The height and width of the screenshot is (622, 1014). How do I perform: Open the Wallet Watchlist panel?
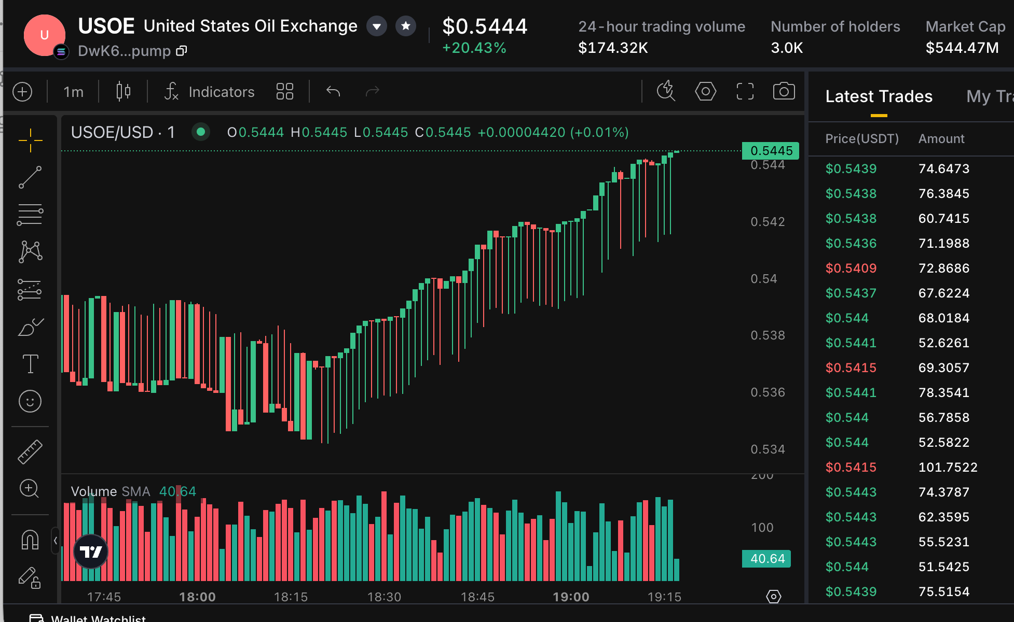pyautogui.click(x=87, y=618)
